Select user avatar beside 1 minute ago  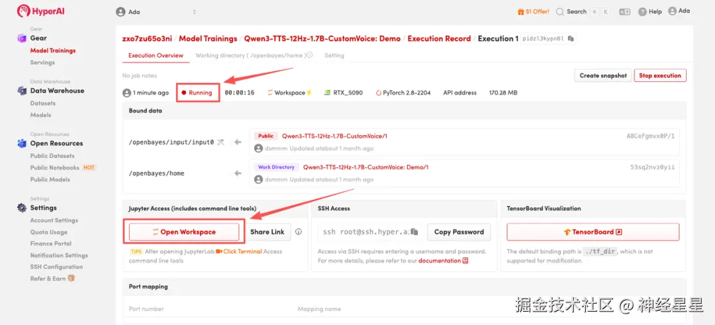click(x=126, y=93)
